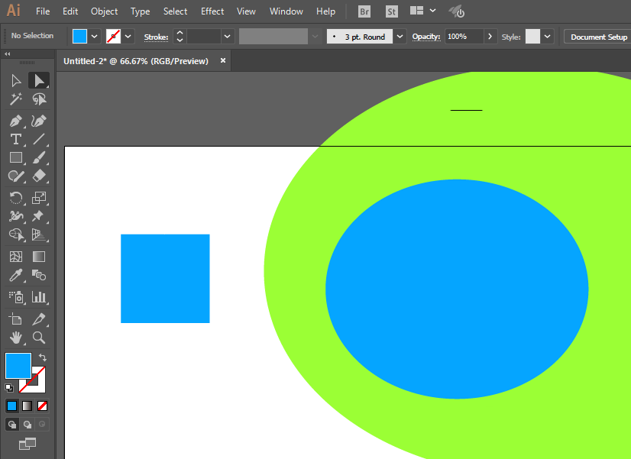Click the large Fill color box in toolbar
This screenshot has height=459, width=631.
click(18, 366)
